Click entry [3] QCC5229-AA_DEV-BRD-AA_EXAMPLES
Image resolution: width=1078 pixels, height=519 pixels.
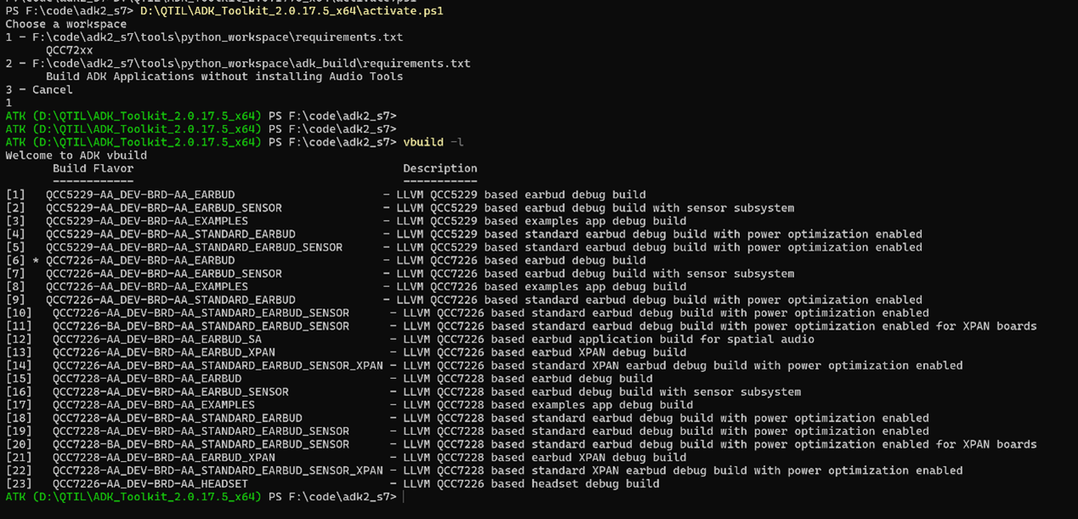(x=147, y=221)
